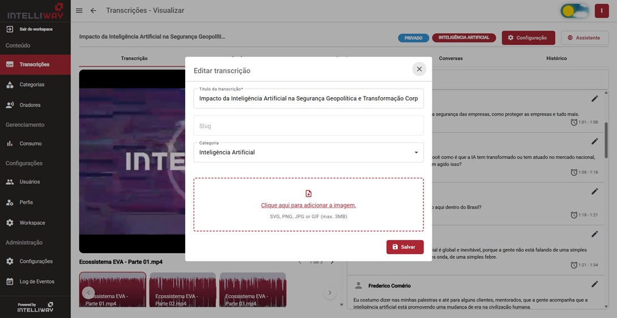The width and height of the screenshot is (617, 318).
Task: Click the Slug input field
Action: pyautogui.click(x=308, y=126)
